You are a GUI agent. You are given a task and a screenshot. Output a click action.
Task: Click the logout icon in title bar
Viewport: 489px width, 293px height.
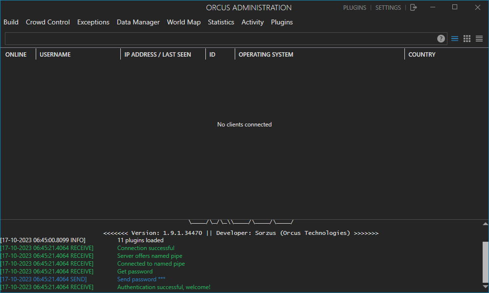tap(414, 7)
